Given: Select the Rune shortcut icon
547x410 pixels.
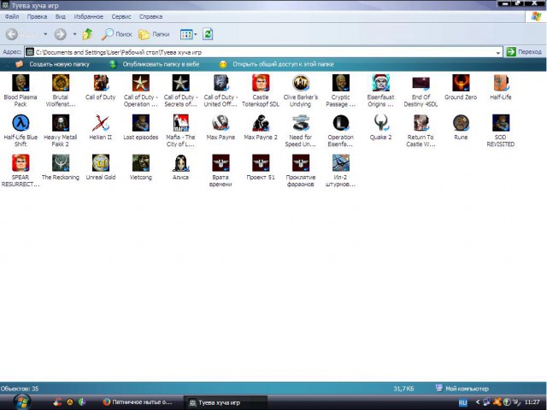Looking at the screenshot, I should (x=461, y=123).
